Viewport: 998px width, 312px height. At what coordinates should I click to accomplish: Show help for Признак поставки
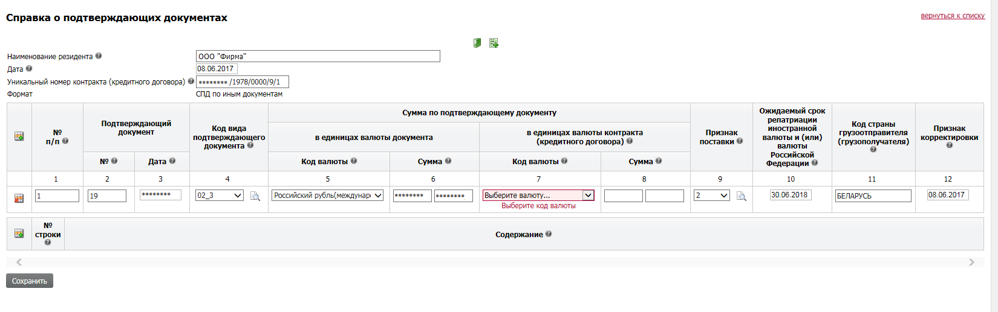(740, 141)
